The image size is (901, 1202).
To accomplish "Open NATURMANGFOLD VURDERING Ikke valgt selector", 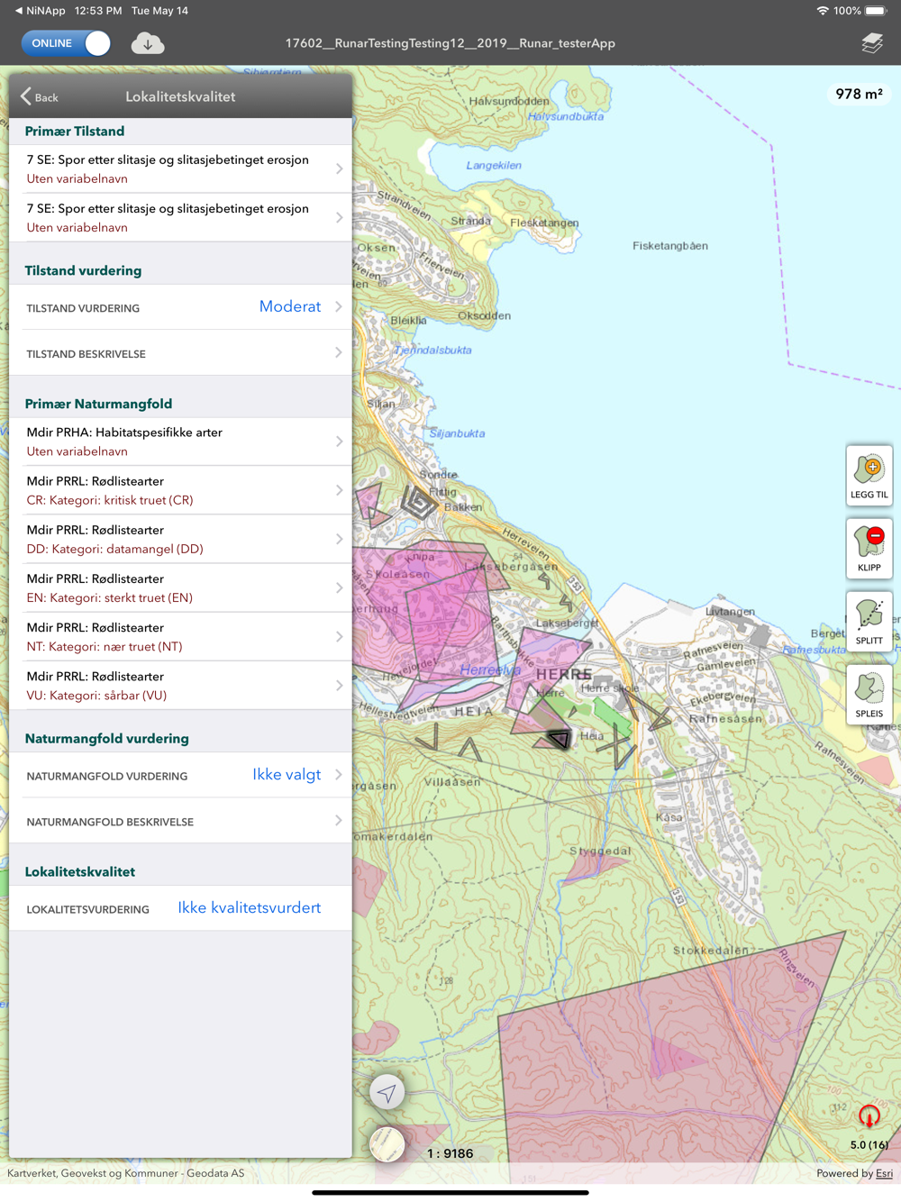I will point(180,775).
